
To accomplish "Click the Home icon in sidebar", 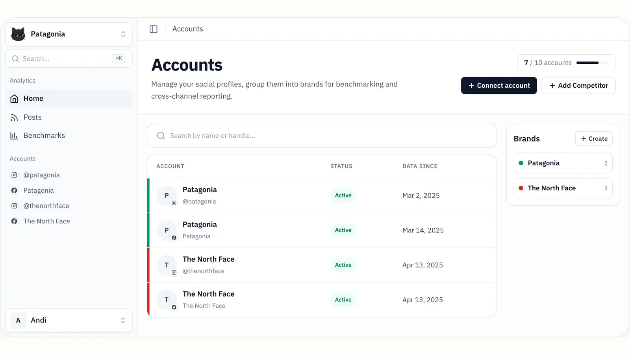I will click(14, 99).
